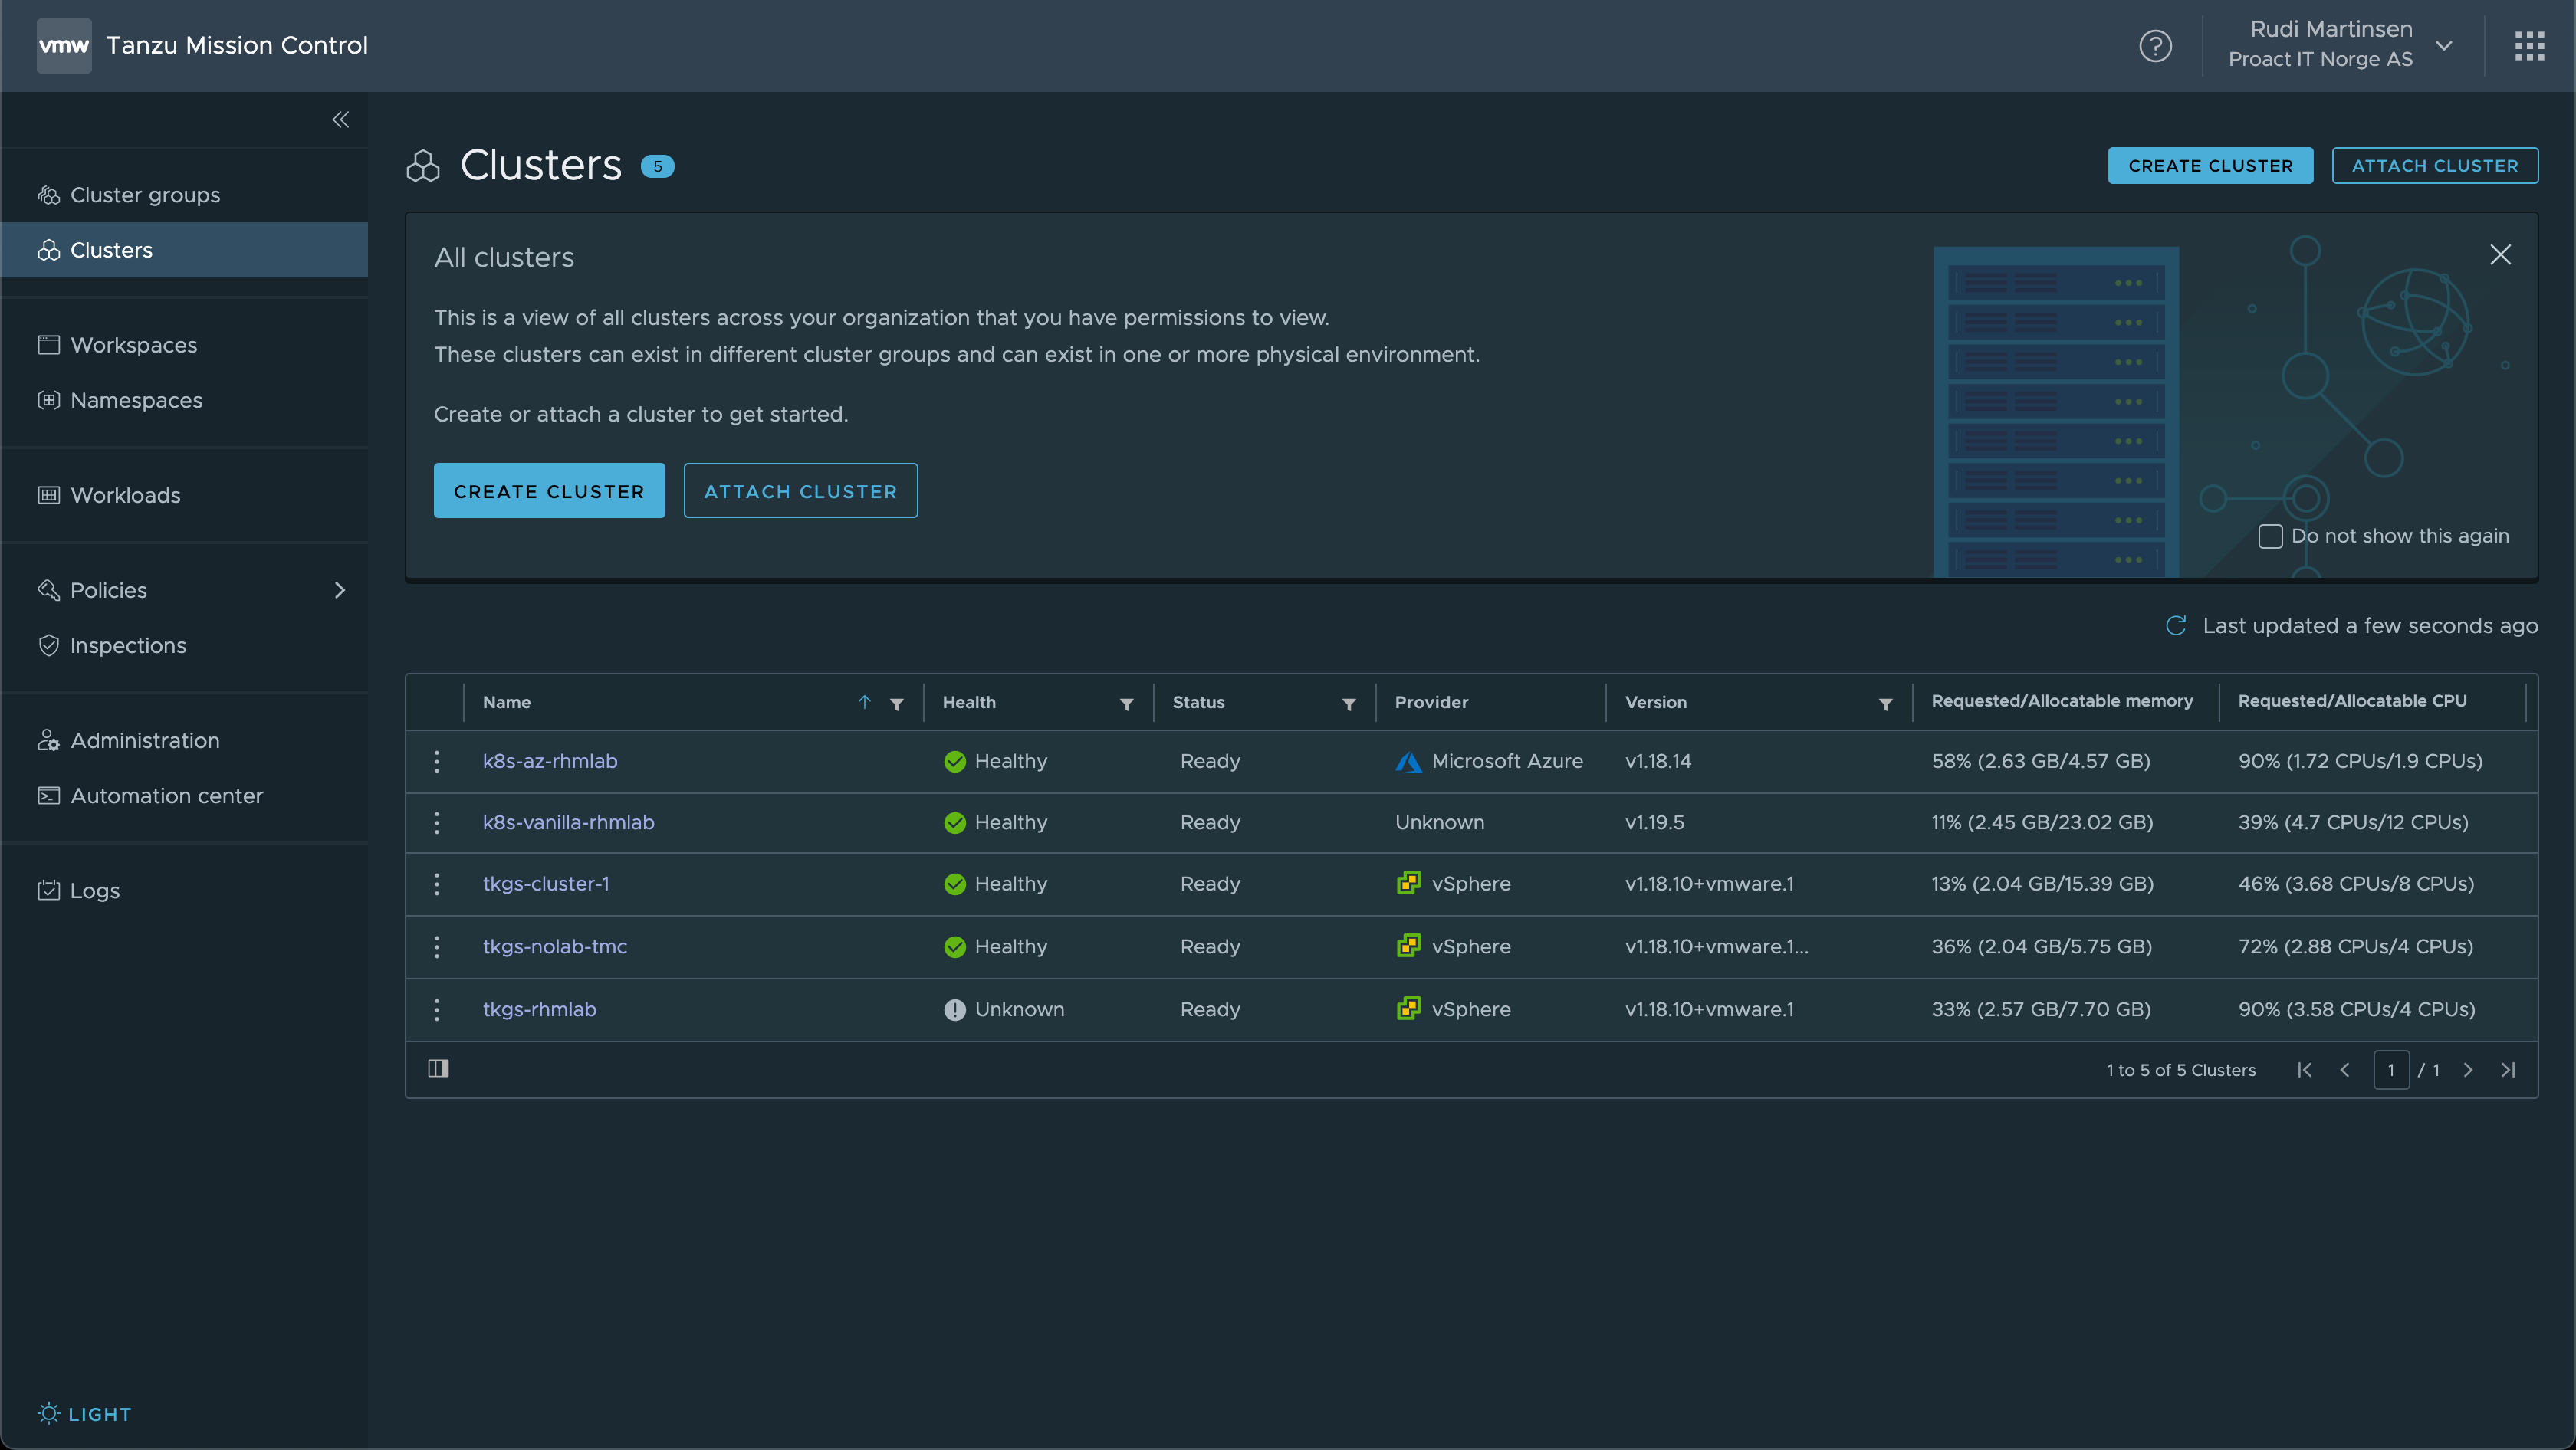Open Logs in sidebar

(x=185, y=891)
